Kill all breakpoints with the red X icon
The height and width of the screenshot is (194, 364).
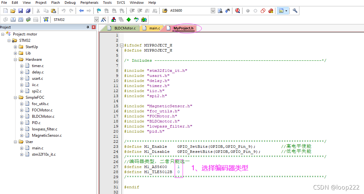pyautogui.click(x=271, y=11)
